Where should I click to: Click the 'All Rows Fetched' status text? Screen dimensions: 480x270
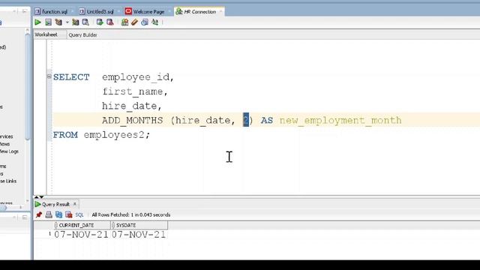tap(131, 215)
